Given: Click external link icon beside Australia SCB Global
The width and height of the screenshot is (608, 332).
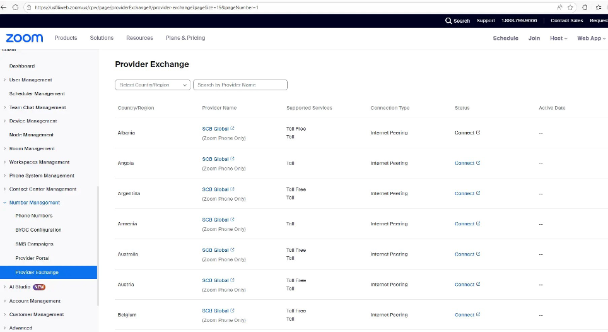Looking at the screenshot, I should (233, 250).
